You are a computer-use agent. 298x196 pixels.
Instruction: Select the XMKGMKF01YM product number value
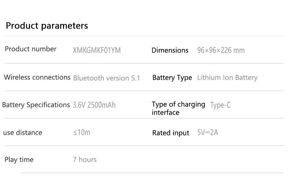click(x=97, y=50)
